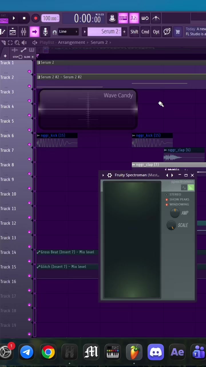Click the Wave Candy visualizer panel
Image resolution: width=206 pixels, height=367 pixels.
tap(88, 110)
